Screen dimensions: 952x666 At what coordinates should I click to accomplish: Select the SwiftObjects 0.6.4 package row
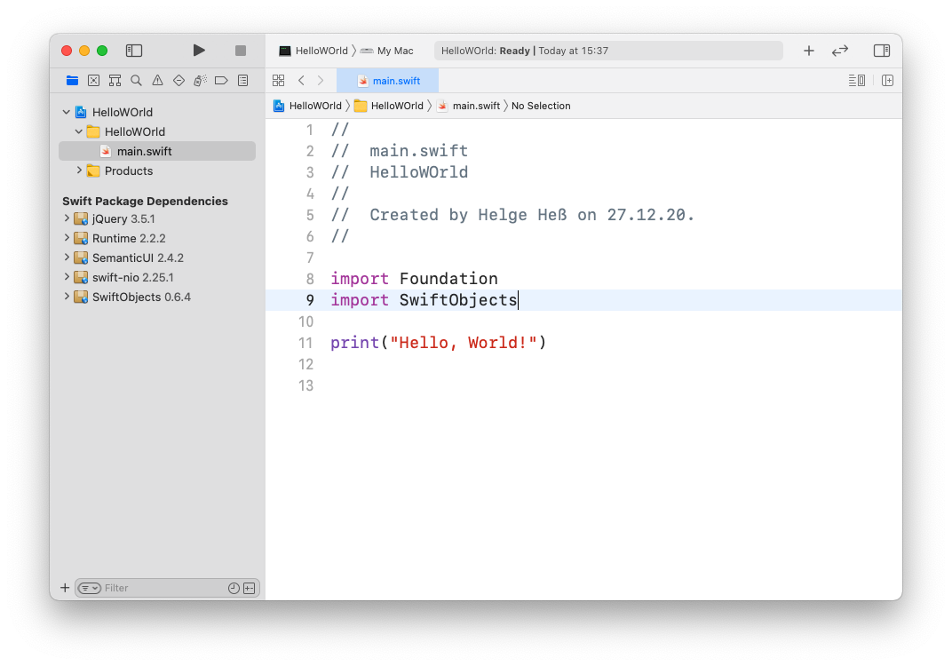point(157,297)
